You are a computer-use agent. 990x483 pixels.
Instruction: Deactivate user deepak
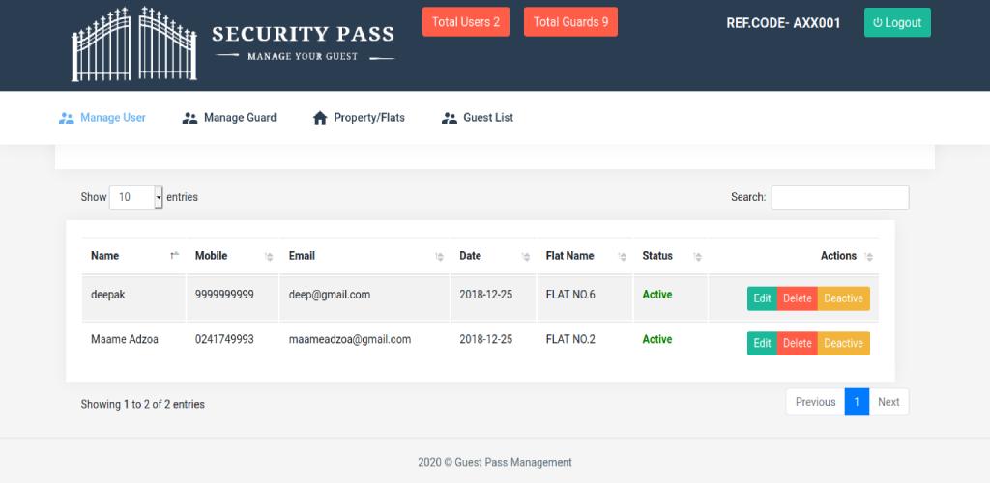pyautogui.click(x=843, y=298)
